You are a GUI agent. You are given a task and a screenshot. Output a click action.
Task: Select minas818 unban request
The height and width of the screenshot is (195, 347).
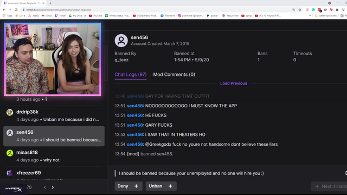54,156
